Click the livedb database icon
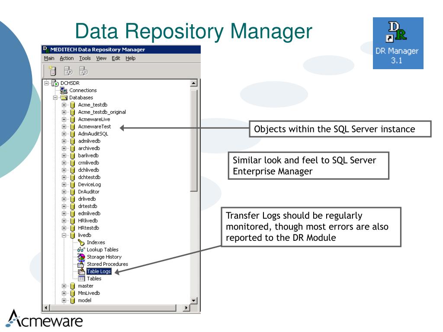This screenshot has height=332, width=443. [73, 235]
